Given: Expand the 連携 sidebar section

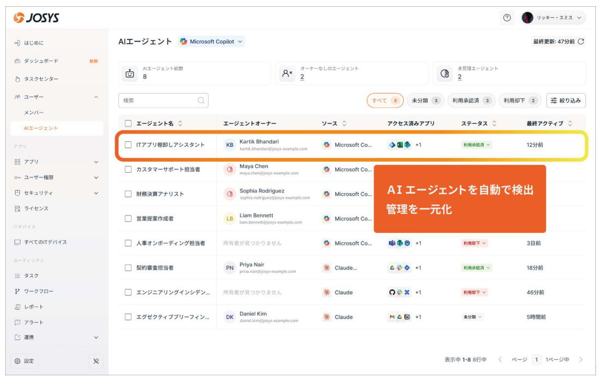Looking at the screenshot, I should pos(96,338).
